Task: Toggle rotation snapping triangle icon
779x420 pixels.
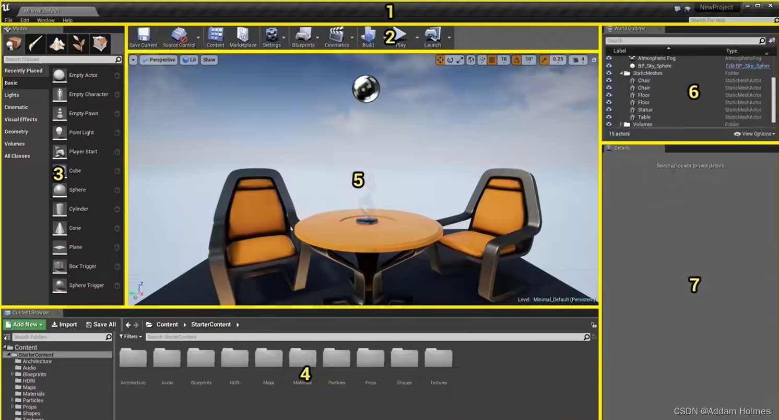Action: (516, 60)
